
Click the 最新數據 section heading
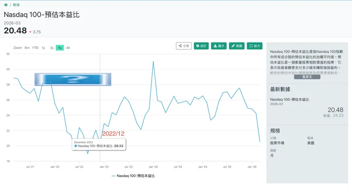click(280, 89)
